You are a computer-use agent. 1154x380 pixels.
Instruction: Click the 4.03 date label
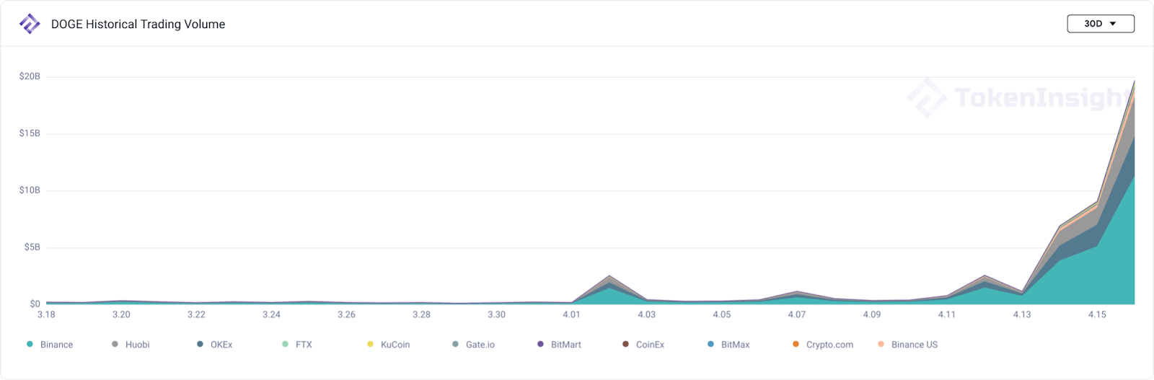(646, 314)
